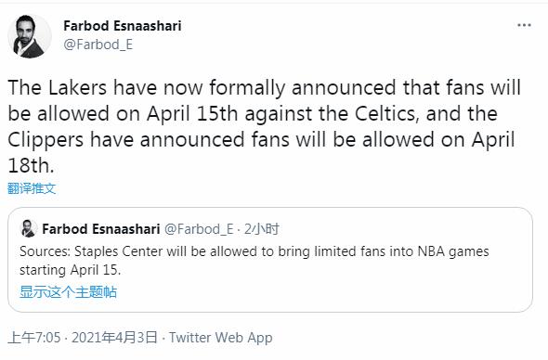Click the 翻译推文 translate tweet link
The width and height of the screenshot is (548, 360).
click(32, 188)
